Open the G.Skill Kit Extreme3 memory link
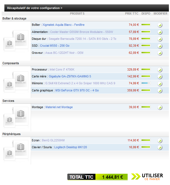The height and width of the screenshot is (185, 170). [80, 83]
